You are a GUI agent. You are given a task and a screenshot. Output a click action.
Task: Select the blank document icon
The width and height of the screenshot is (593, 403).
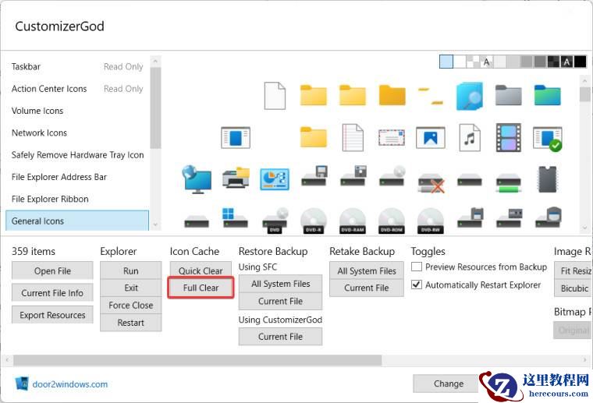(x=275, y=96)
